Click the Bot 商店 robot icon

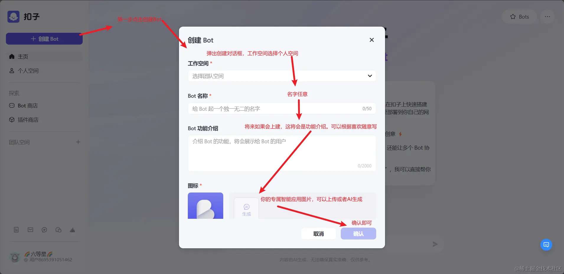12,105
